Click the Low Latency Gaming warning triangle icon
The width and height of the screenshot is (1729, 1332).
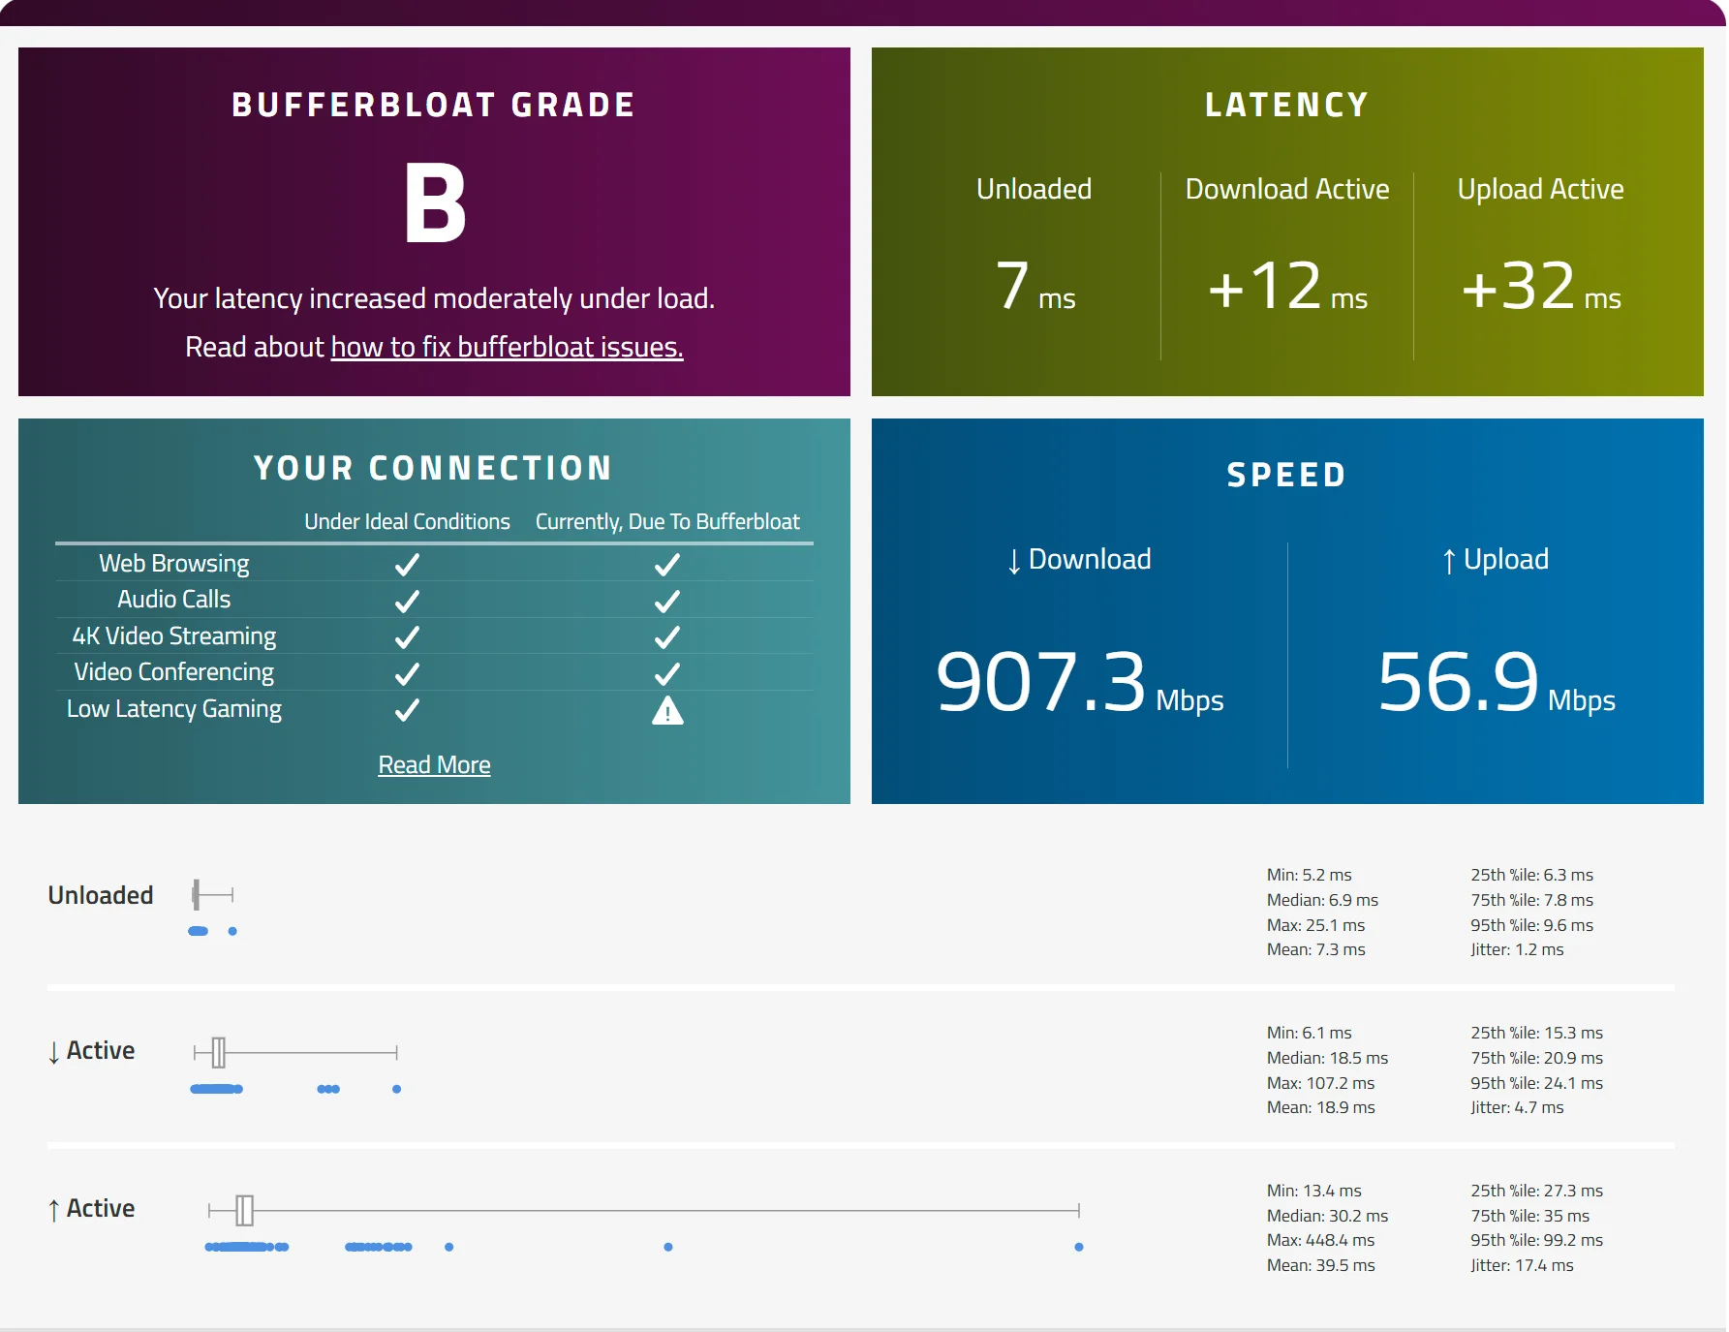[x=667, y=711]
